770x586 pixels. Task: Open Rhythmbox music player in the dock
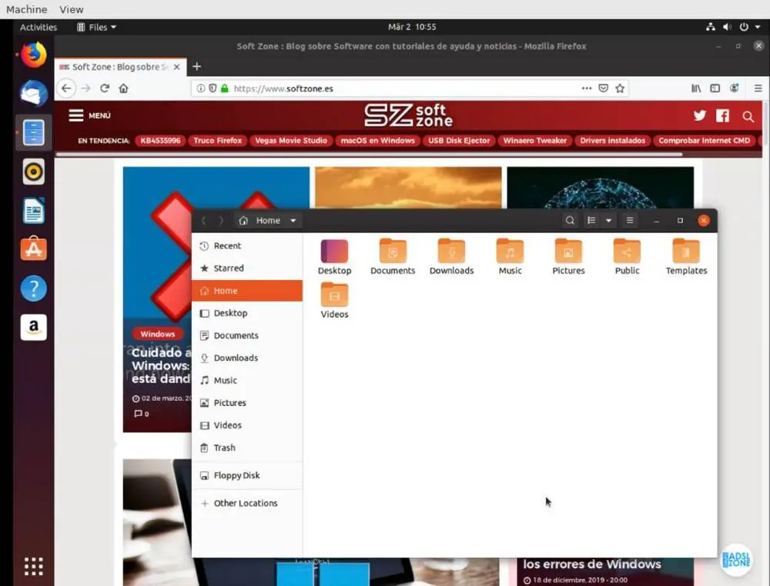tap(33, 171)
